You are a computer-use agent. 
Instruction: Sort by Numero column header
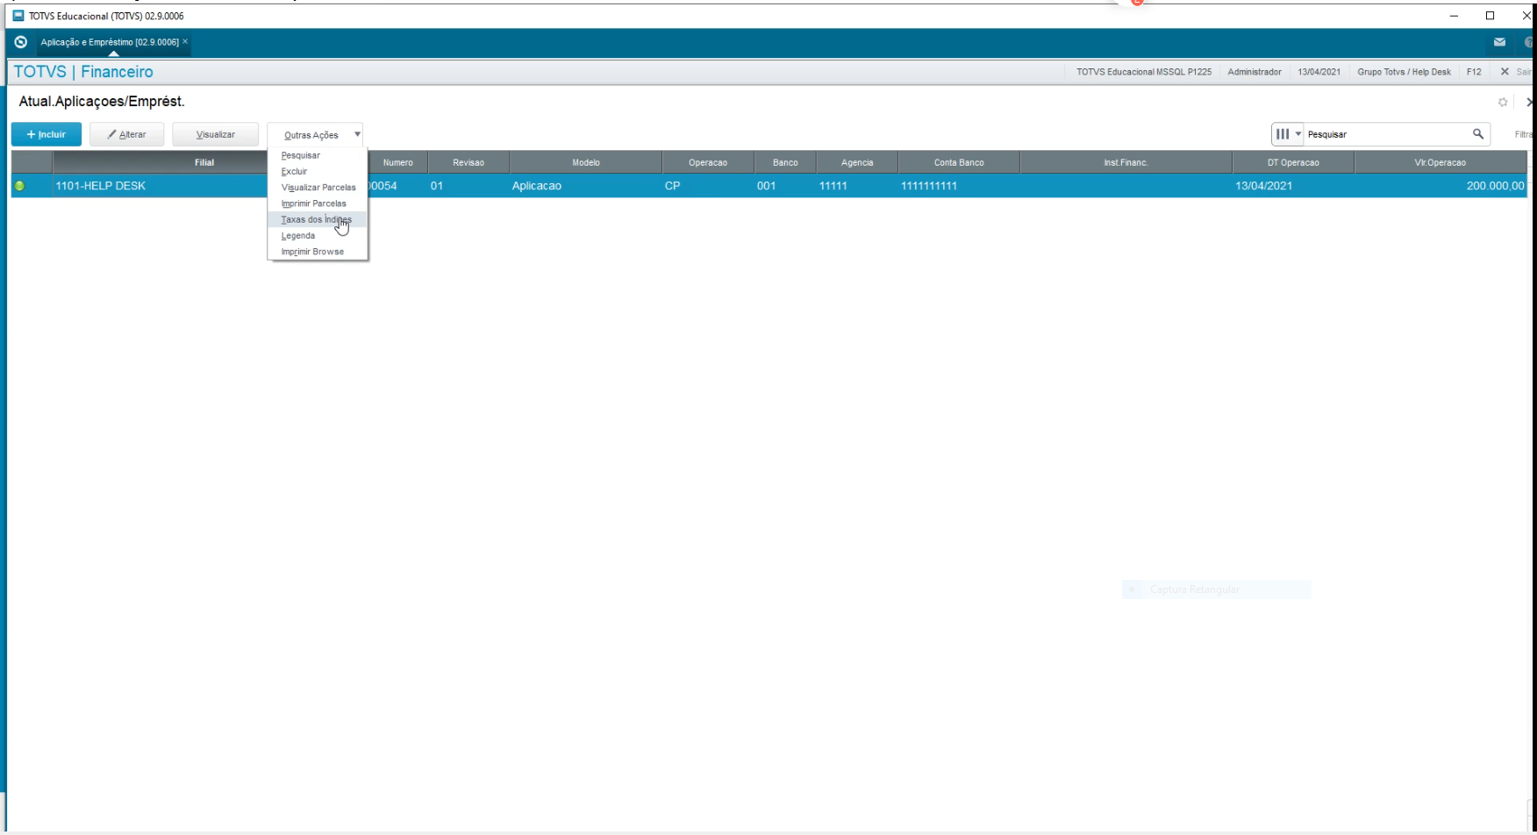[397, 162]
